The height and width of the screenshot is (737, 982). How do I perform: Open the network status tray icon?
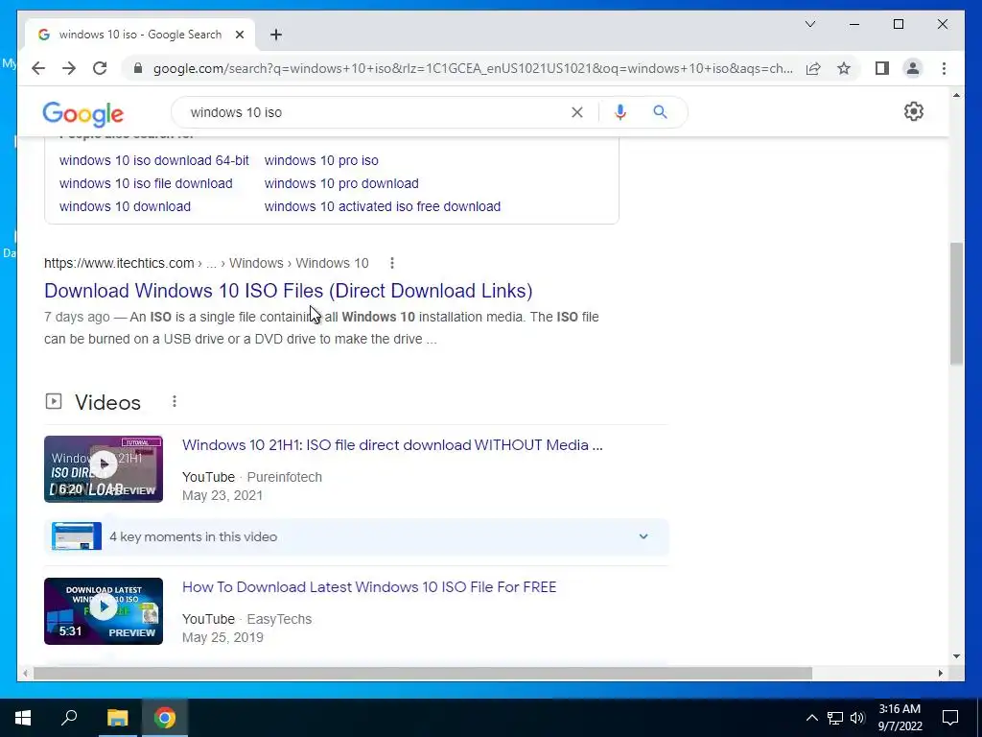835,718
